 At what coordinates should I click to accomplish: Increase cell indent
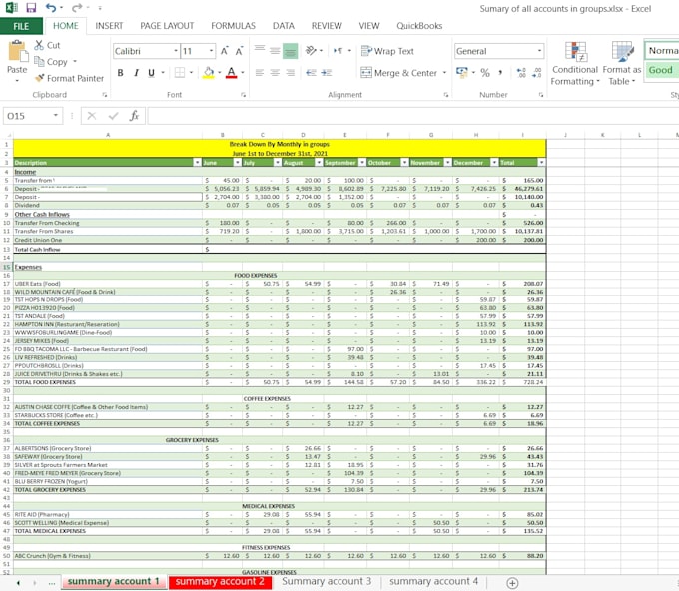pos(327,72)
